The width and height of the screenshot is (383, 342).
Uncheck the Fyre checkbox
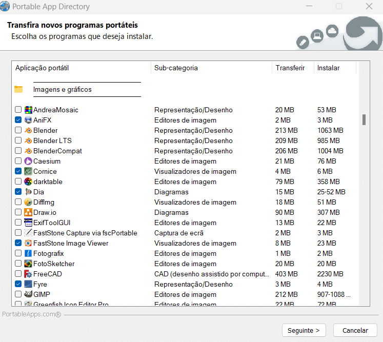click(18, 284)
